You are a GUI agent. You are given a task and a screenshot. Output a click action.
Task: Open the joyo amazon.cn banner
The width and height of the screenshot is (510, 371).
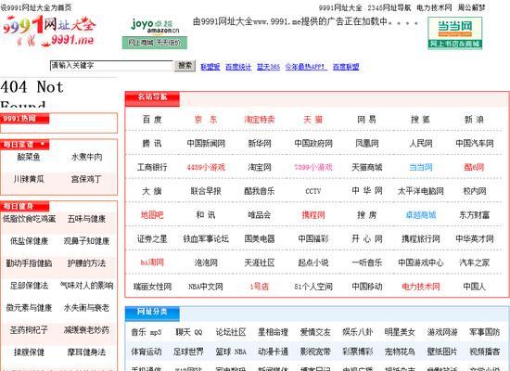155,33
